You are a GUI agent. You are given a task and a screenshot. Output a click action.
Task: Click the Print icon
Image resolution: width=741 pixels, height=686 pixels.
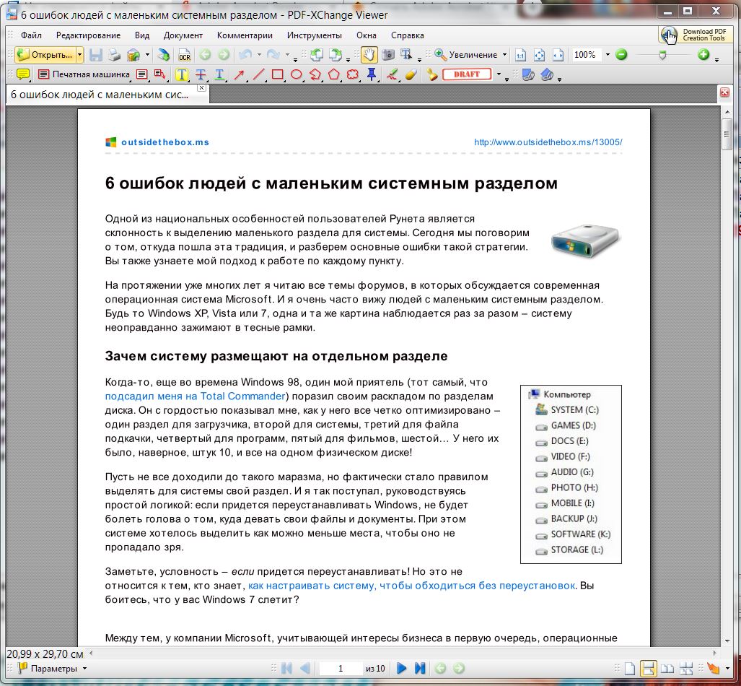114,55
